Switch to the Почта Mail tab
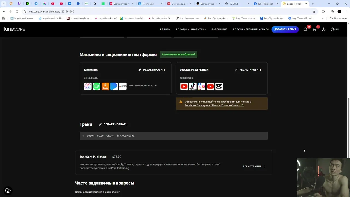The width and height of the screenshot is (350, 197). tap(150, 4)
